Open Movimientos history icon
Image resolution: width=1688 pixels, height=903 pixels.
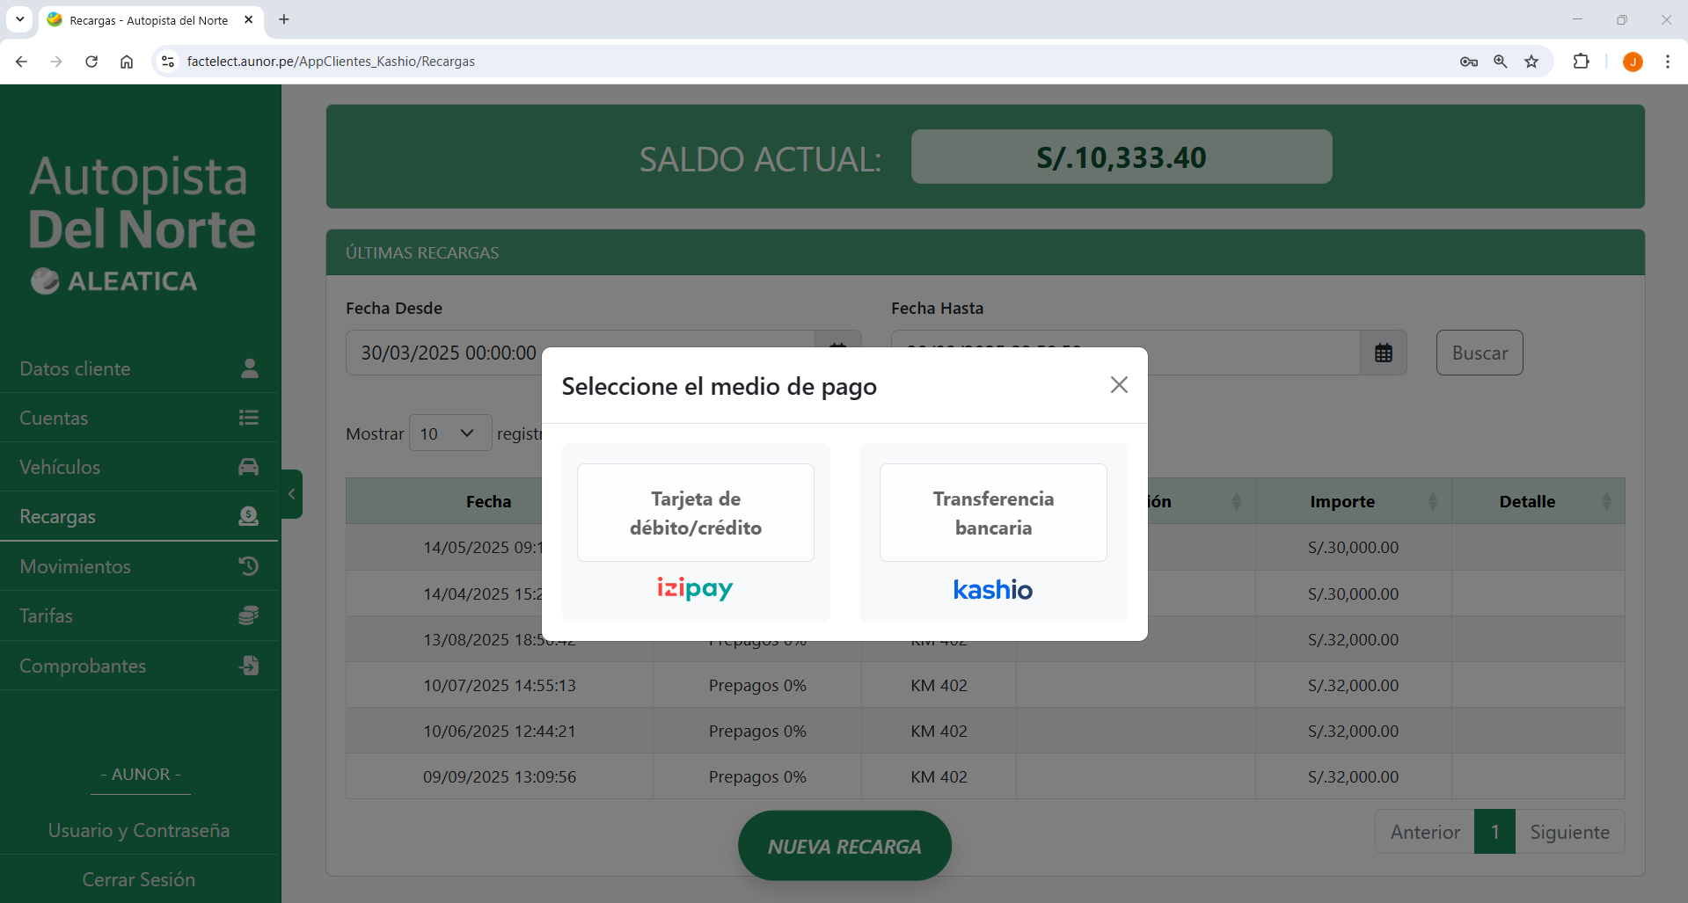click(x=249, y=566)
